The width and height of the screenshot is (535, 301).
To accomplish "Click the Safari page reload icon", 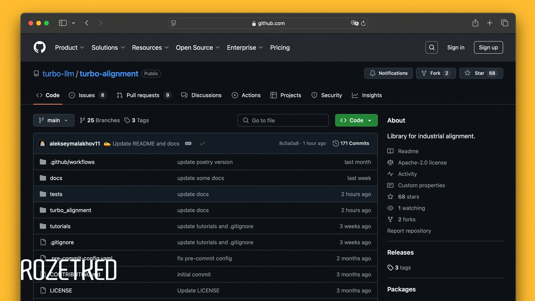I will pos(363,23).
